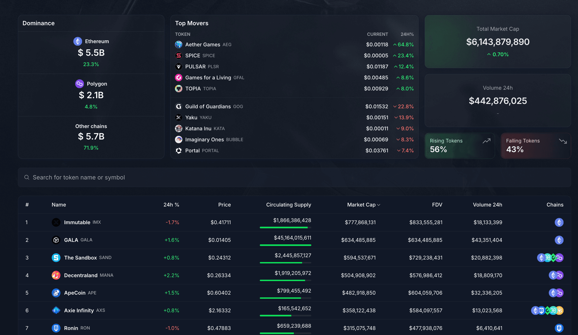578x335 pixels.
Task: Click the Ethereum chain icon in GALA's Chains column
Action: 559,240
